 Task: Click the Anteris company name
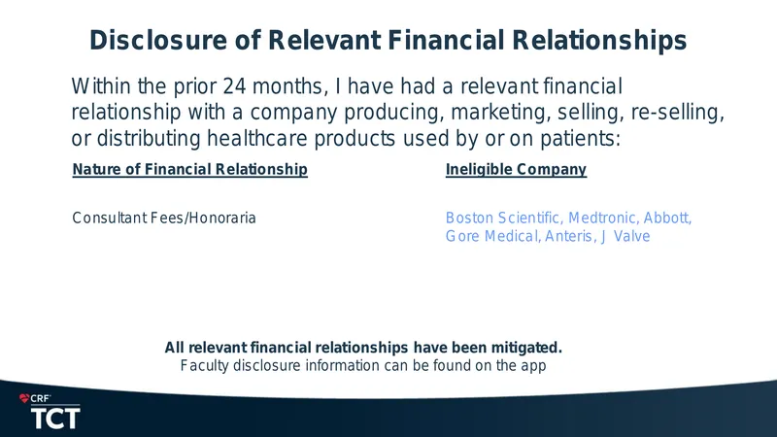coord(570,236)
